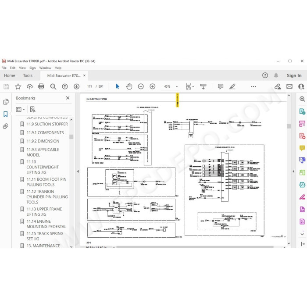Open bookmark 11.14 ENGINE MOUNTING PEDESTAL
Screen dimensions: 307x307
tap(46, 224)
